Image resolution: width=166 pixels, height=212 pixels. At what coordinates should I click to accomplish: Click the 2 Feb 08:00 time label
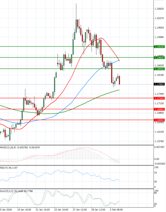(116, 209)
